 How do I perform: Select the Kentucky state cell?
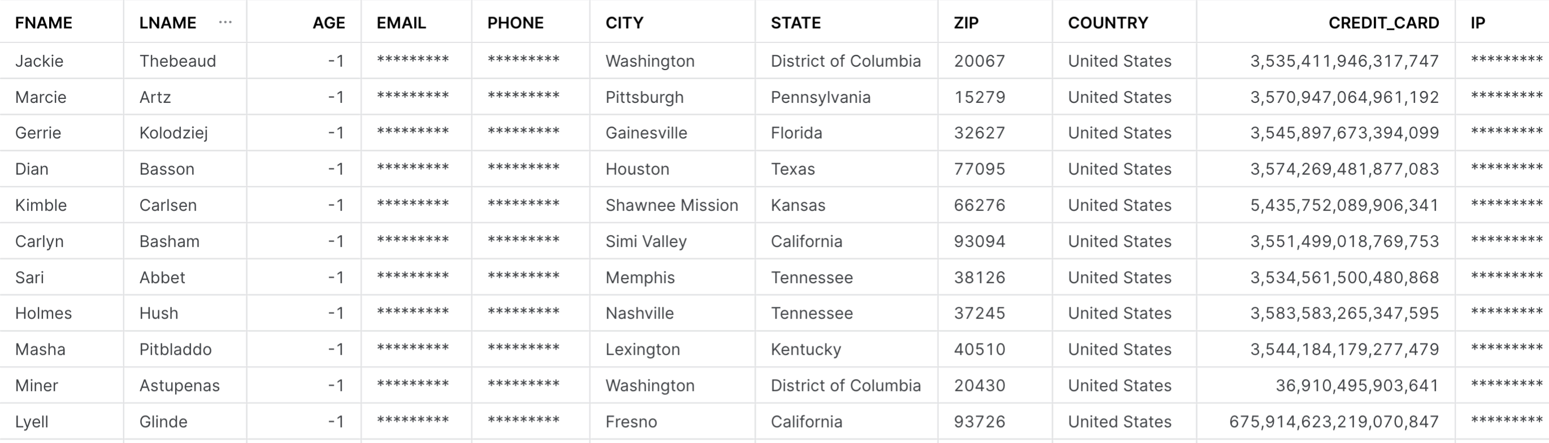point(806,349)
